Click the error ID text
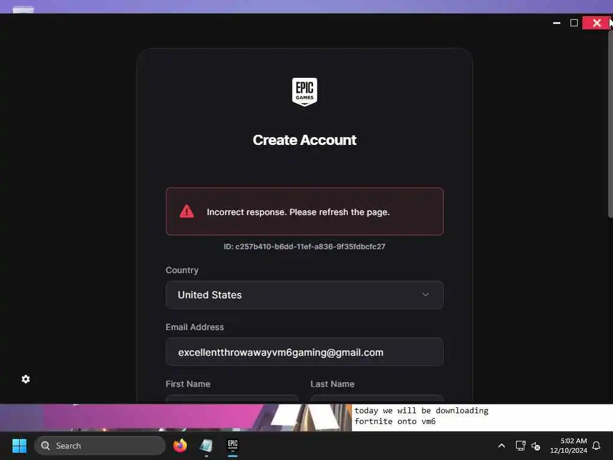This screenshot has width=613, height=460. 305,246
